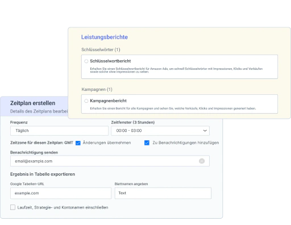
Task: Enable Laufzeit, Strategie- und Kontonamen einschließen
Action: [x=13, y=207]
